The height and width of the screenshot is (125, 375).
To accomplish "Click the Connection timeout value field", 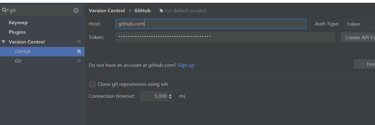I will point(154,96).
